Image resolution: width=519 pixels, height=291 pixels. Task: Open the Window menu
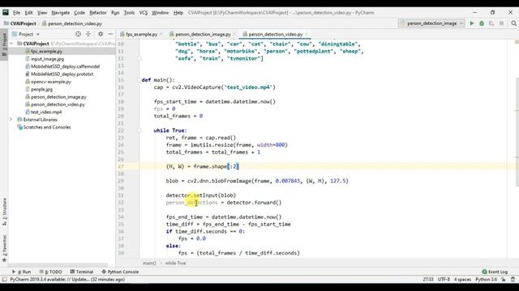coord(161,13)
